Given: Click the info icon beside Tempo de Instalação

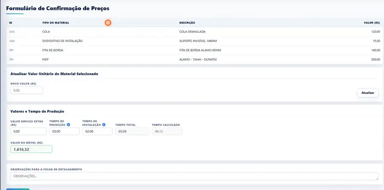Looking at the screenshot, I should coord(104,125).
